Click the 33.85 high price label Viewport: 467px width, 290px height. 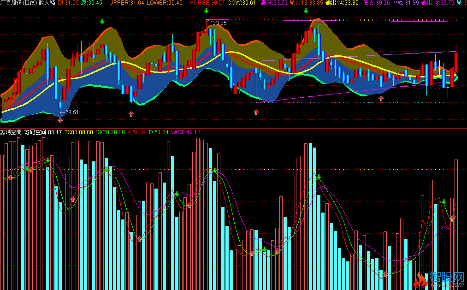coord(219,23)
